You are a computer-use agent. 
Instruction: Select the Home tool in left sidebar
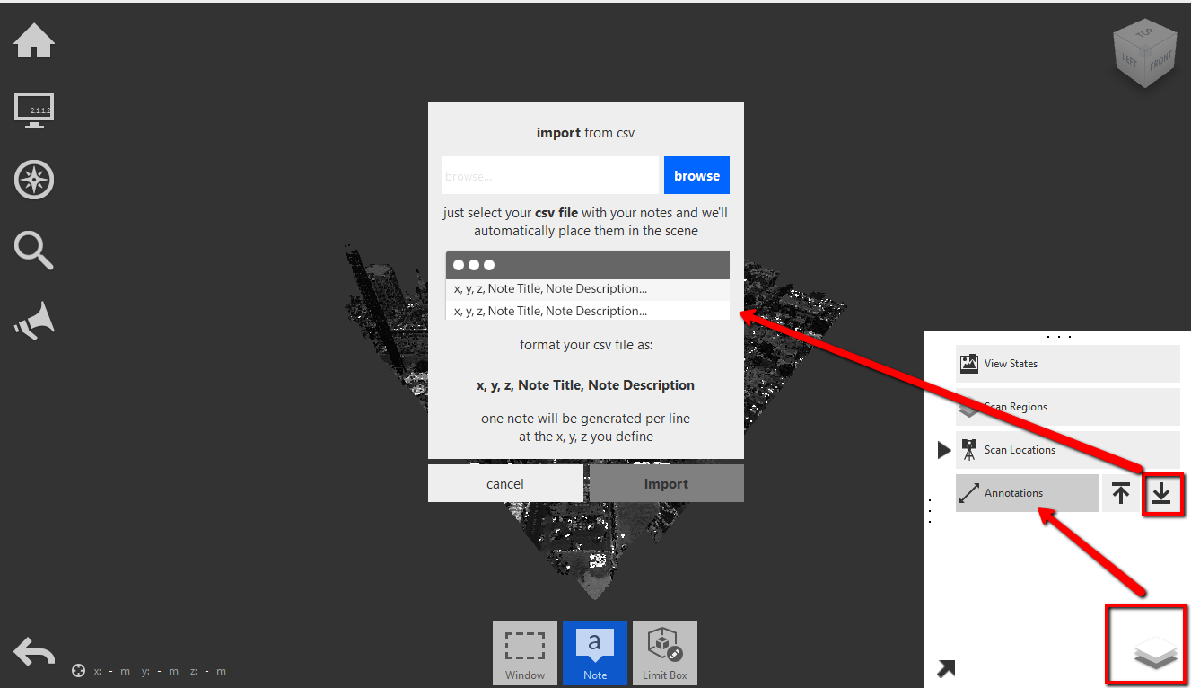pyautogui.click(x=33, y=40)
